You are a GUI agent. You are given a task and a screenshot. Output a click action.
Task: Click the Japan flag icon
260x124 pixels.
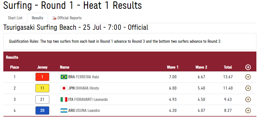click(x=64, y=88)
